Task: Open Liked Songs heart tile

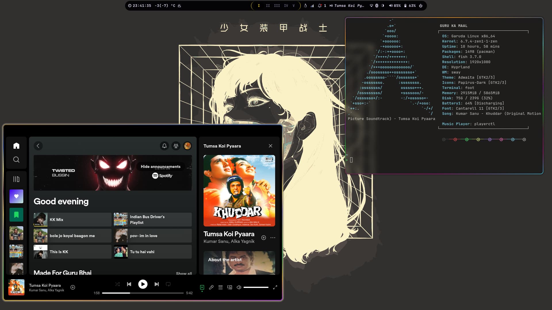Action: click(x=16, y=196)
